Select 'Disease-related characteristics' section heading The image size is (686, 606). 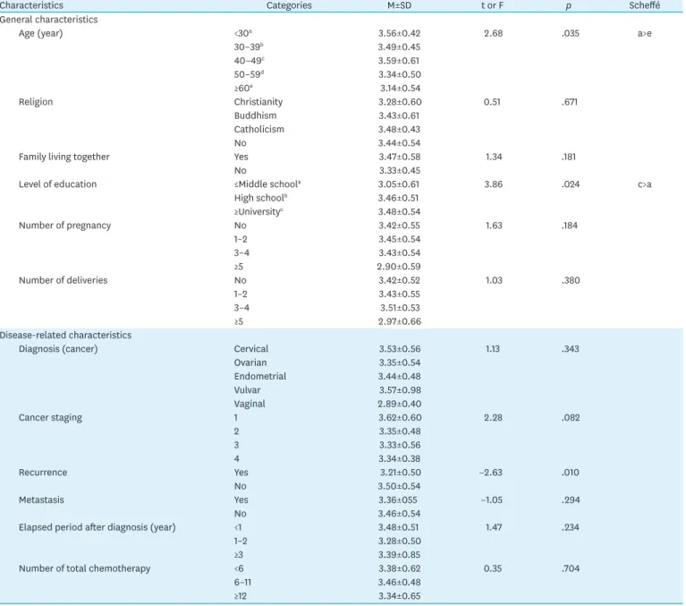[x=65, y=335]
